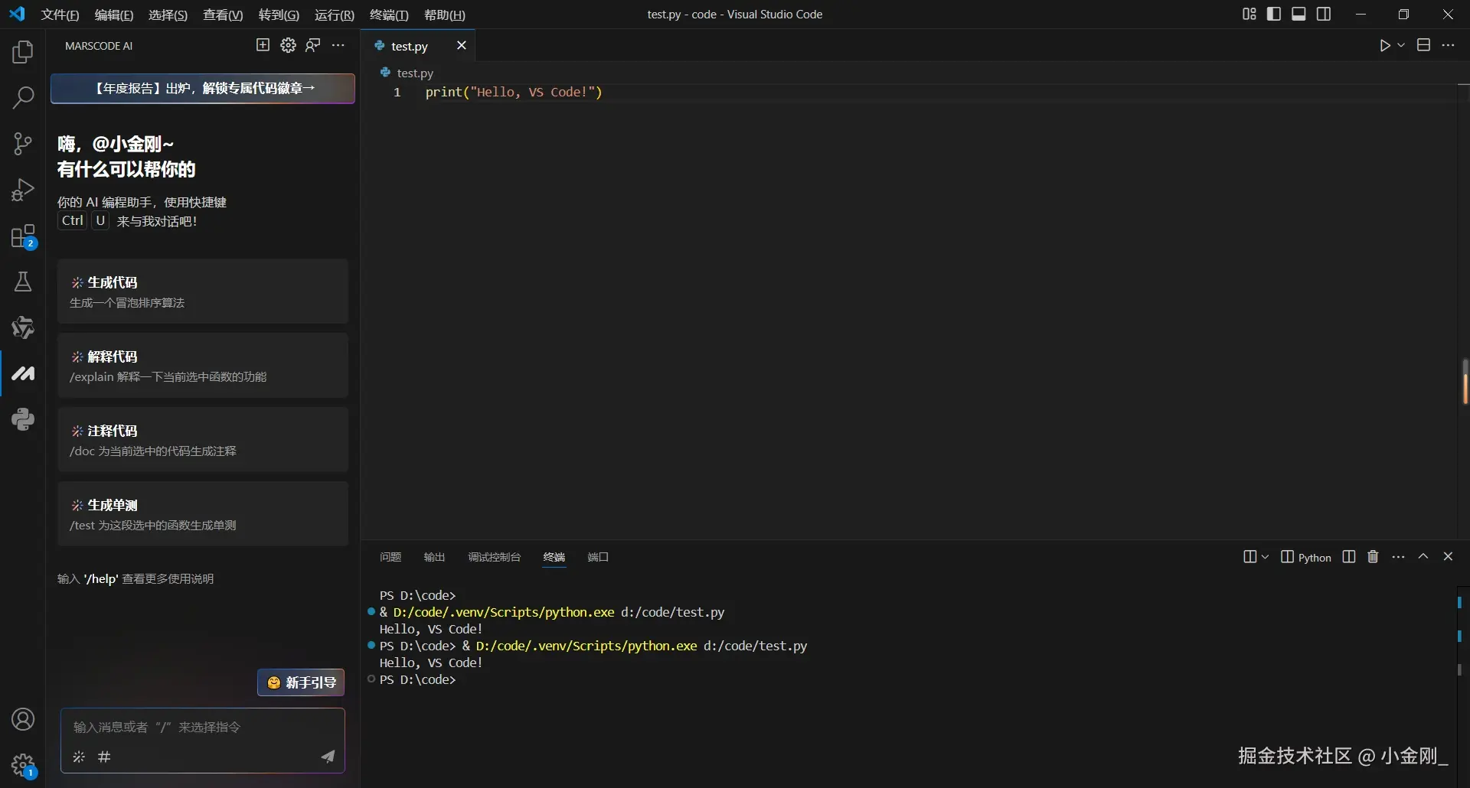The width and height of the screenshot is (1470, 788).
Task: Toggle the primary side bar visibility
Action: (1274, 15)
